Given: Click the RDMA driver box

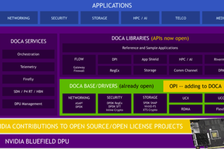Looking at the screenshot, I should (x=186, y=109).
